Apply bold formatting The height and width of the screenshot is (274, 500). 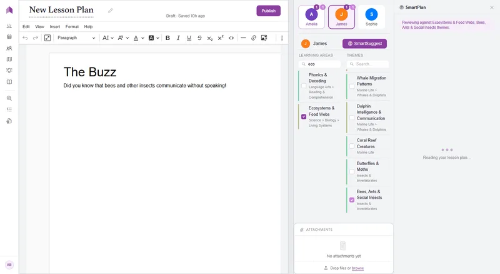point(167,38)
